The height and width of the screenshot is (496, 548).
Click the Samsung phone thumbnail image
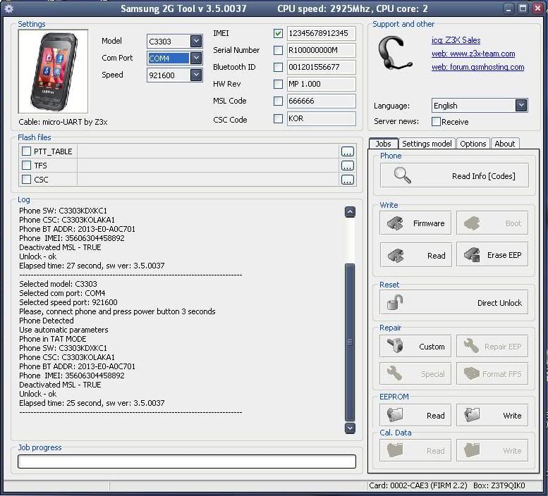click(x=53, y=71)
